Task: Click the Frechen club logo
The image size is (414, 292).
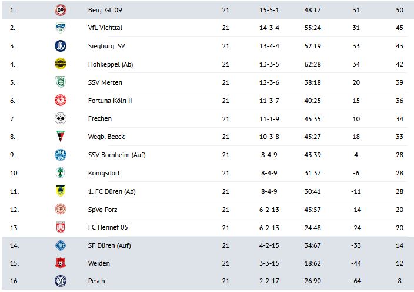Action: click(x=60, y=118)
